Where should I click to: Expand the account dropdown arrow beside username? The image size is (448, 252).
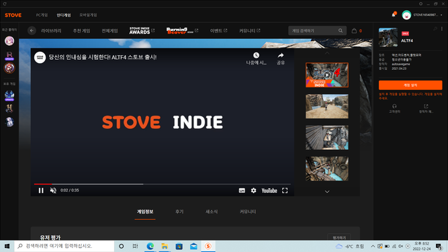click(441, 15)
